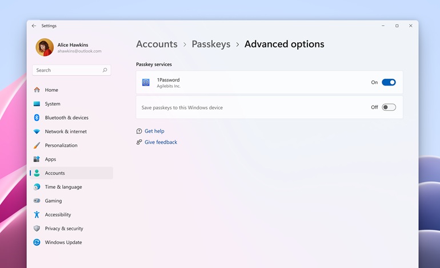Maximize the Settings window

[x=397, y=26]
